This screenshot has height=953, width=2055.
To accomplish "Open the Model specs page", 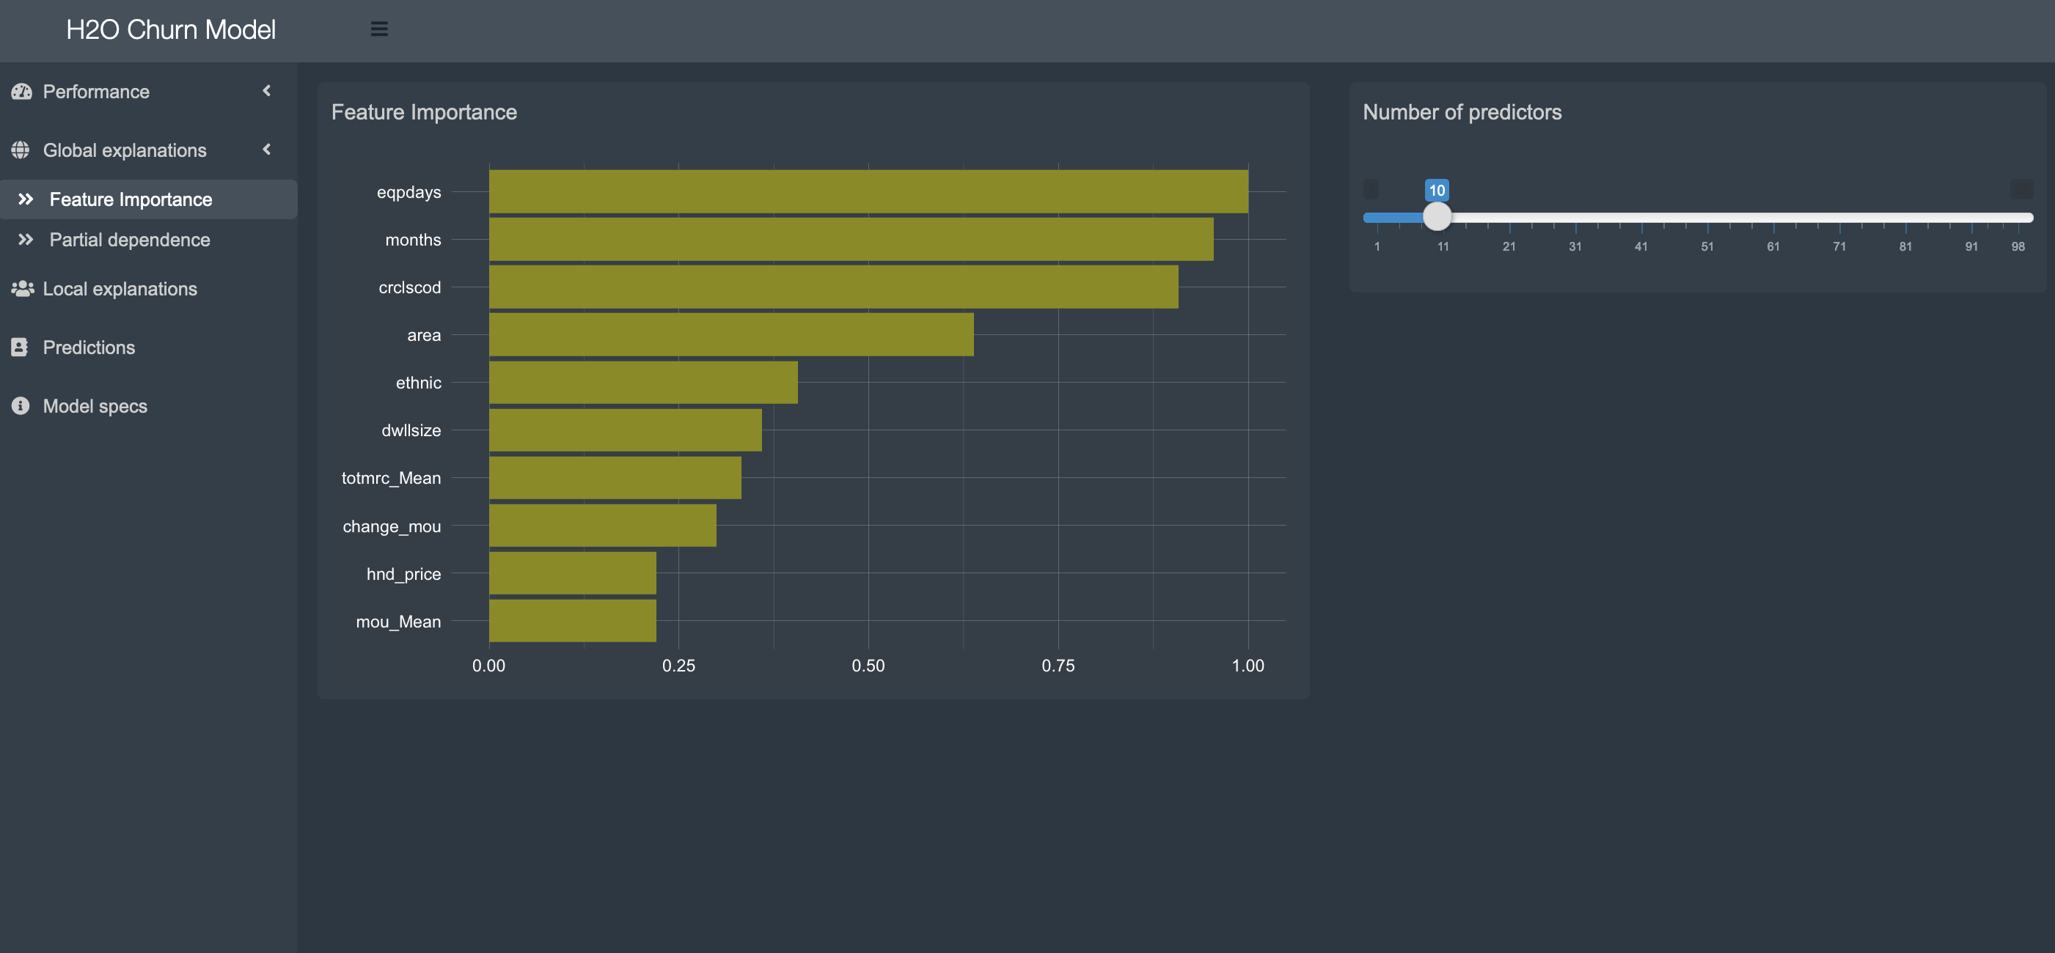I will 95,406.
